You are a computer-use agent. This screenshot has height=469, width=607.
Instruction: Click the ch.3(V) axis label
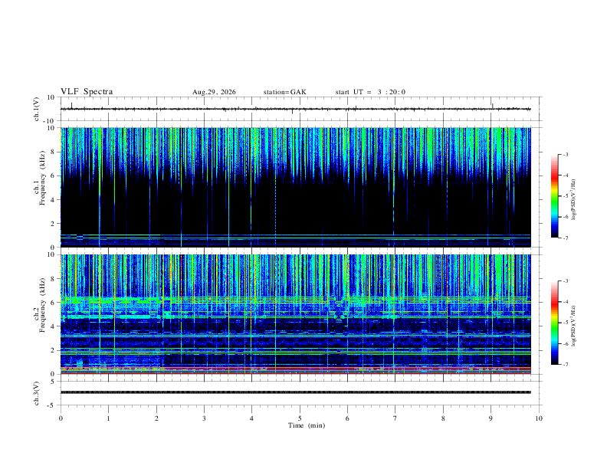36,393
